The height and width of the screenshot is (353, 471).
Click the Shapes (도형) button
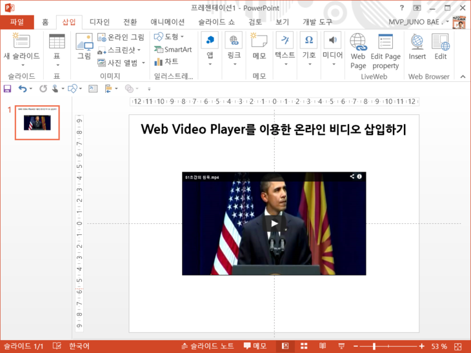click(x=166, y=37)
